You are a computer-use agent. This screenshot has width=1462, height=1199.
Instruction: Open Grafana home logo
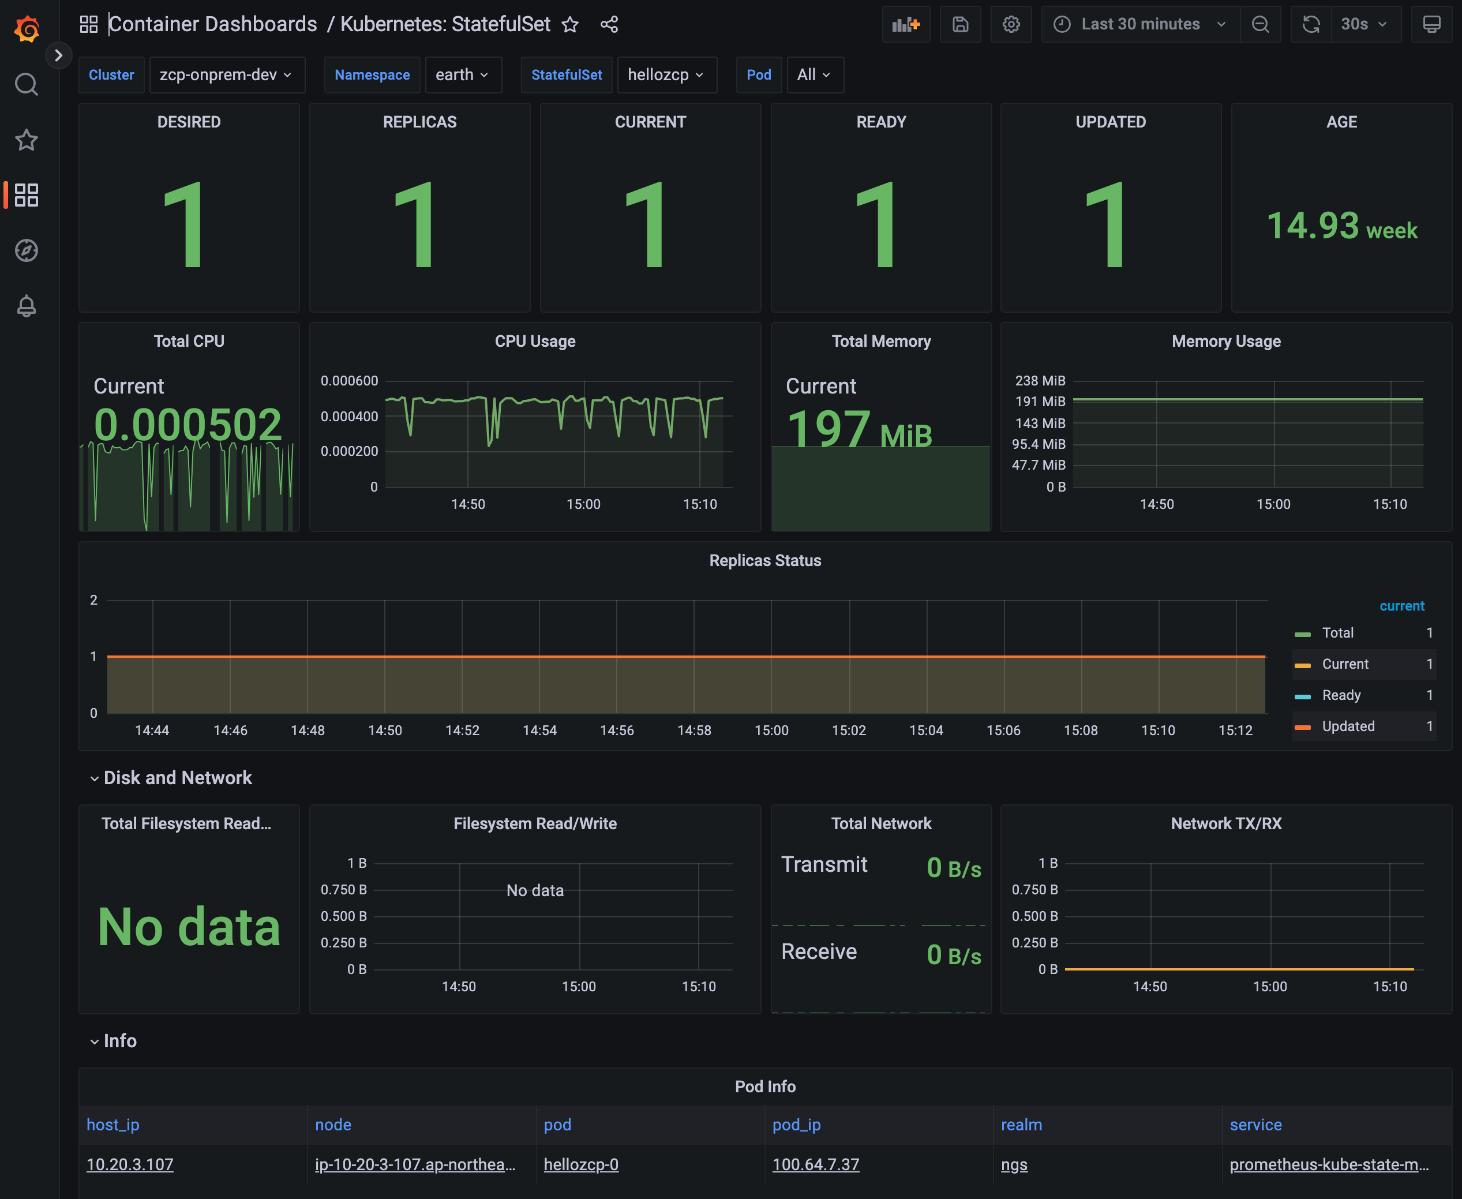click(x=27, y=28)
